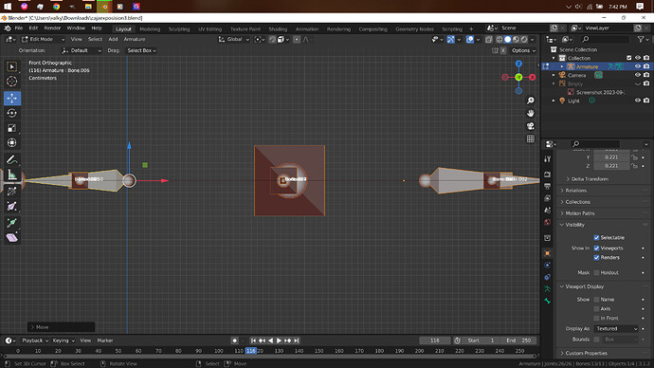Expand the Custom Properties panel
The width and height of the screenshot is (654, 368).
[x=586, y=353]
